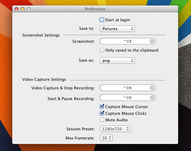Click the Save as label
Image resolution: width=191 pixels, height=151 pixels.
86,60
